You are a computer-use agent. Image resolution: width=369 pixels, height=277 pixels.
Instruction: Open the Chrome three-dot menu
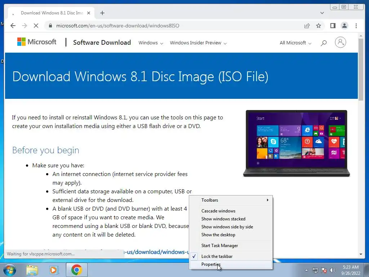pyautogui.click(x=356, y=26)
